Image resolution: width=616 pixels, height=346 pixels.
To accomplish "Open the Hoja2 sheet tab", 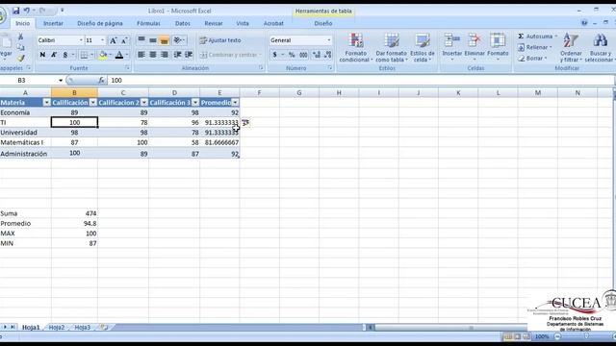I will coord(56,327).
